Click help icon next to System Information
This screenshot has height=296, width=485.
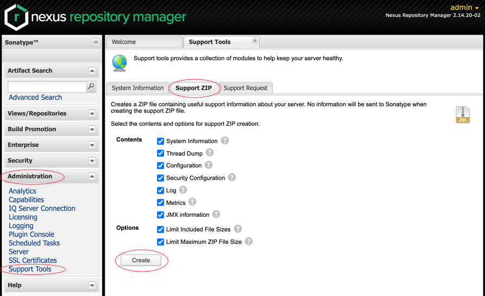225,140
